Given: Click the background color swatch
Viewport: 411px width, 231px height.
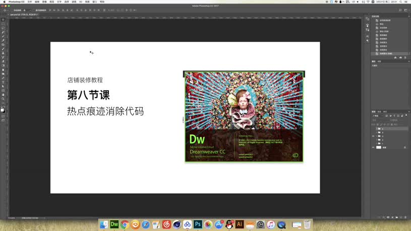Looking at the screenshot, I should pyautogui.click(x=4, y=113).
